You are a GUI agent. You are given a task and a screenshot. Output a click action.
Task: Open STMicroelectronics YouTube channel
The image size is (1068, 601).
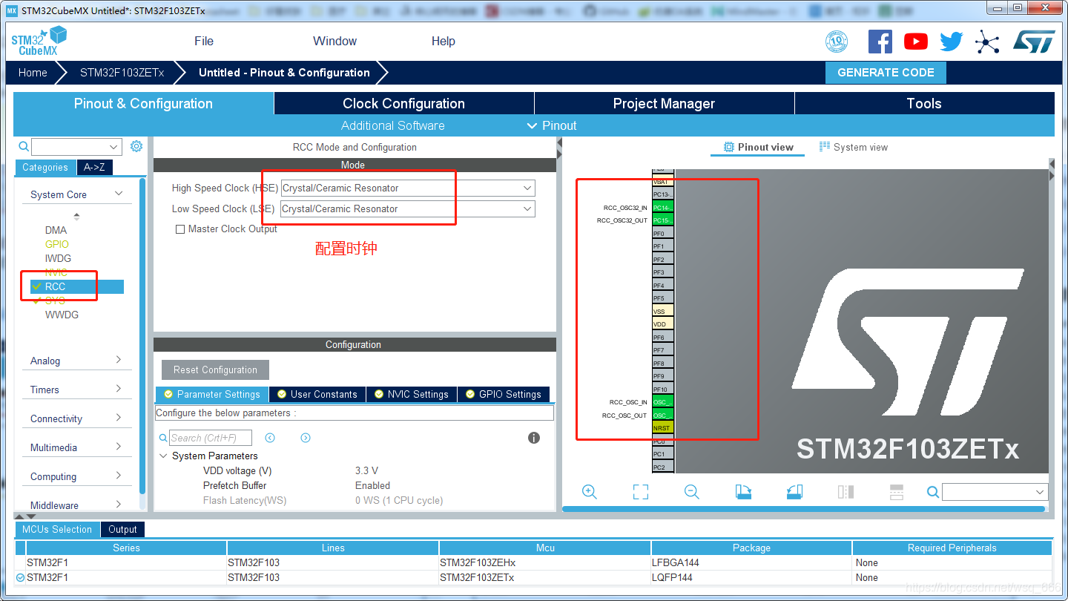(915, 41)
